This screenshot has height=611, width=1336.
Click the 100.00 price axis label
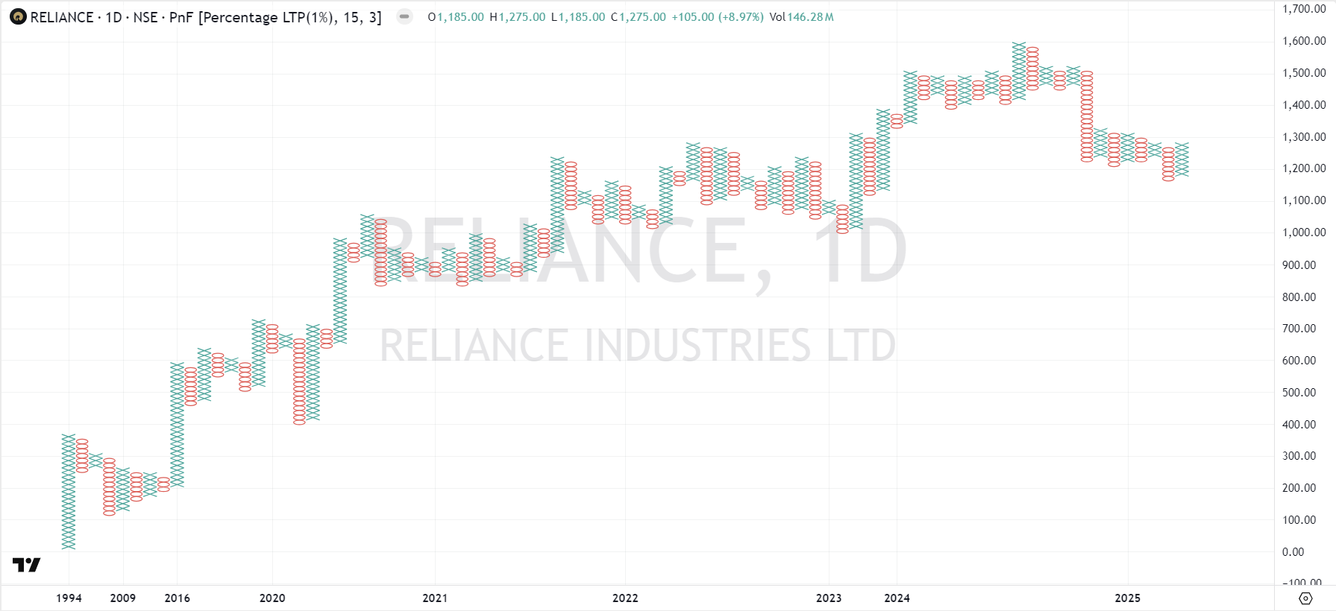click(x=1299, y=520)
